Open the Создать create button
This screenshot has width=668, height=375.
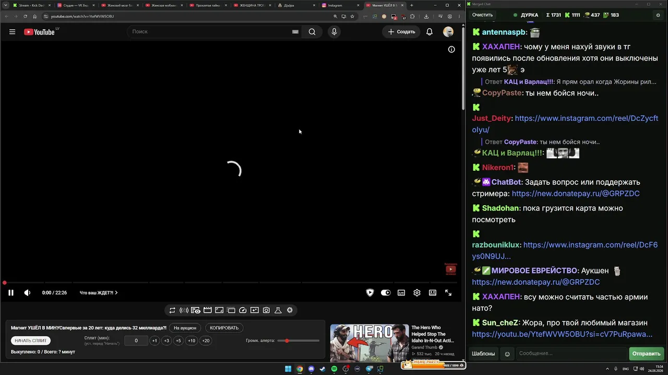coord(402,32)
